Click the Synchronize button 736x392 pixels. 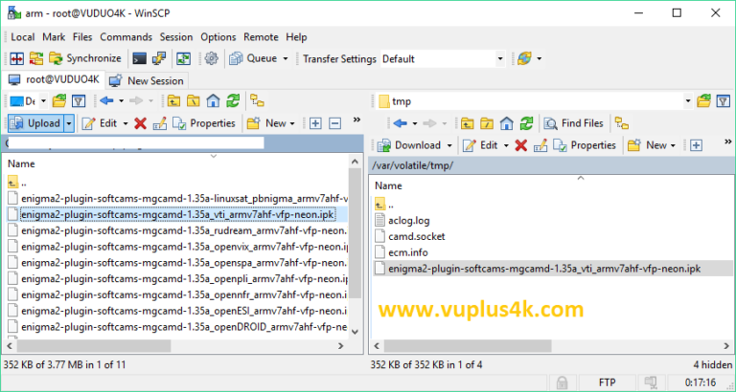(x=85, y=58)
